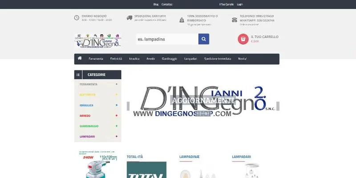This screenshot has width=356, height=178.
Task: Open the Blog link in top bar
Action: coord(156,4)
